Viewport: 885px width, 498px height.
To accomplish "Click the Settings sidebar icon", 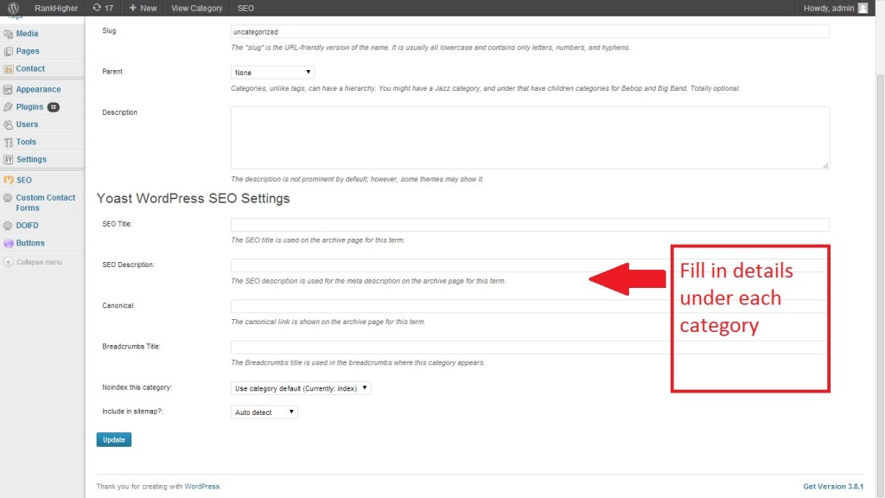I will point(8,159).
